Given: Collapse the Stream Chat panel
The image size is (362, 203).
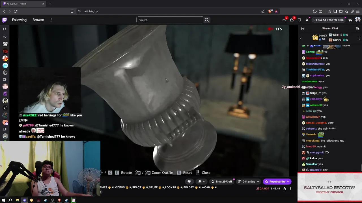Looking at the screenshot, I should pos(303,28).
